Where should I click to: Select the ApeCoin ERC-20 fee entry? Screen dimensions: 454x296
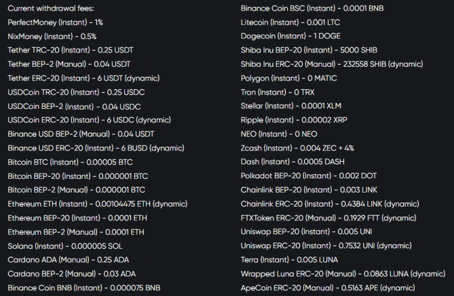327,288
